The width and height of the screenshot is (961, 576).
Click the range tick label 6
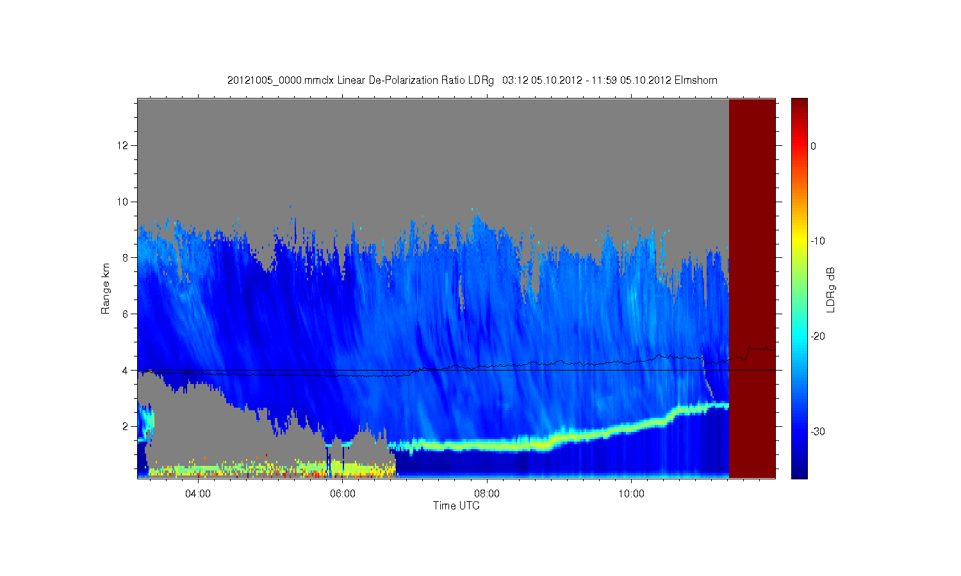click(126, 314)
